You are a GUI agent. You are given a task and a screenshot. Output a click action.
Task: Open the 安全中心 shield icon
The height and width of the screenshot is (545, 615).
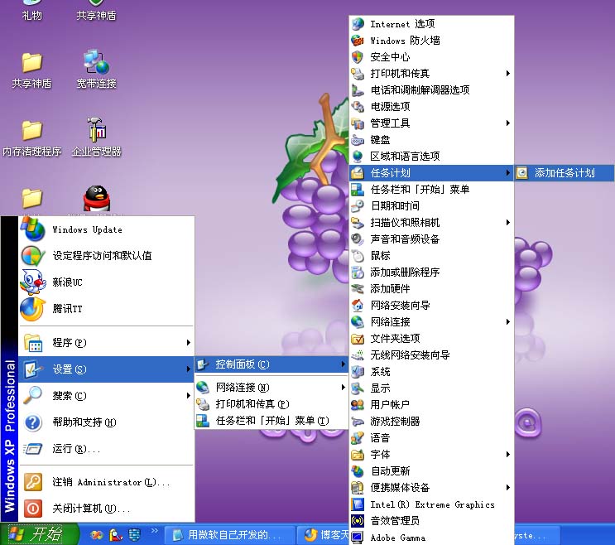coord(358,57)
